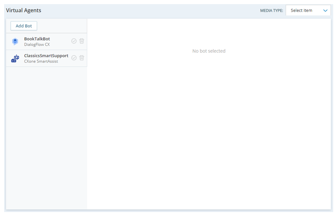334x217 pixels.
Task: Click the CXone SmartAssist subtitle
Action: pos(41,61)
